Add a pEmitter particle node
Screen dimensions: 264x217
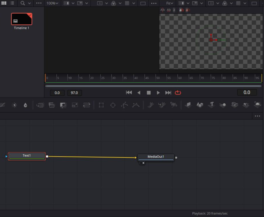pos(151,105)
